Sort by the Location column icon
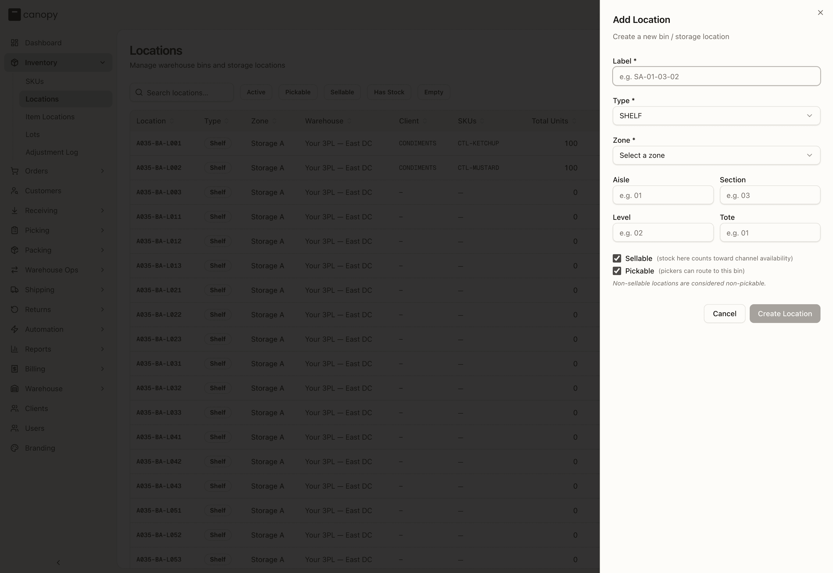 (x=172, y=121)
